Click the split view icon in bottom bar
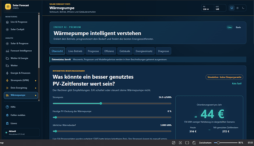254x146 pixels. point(187,143)
